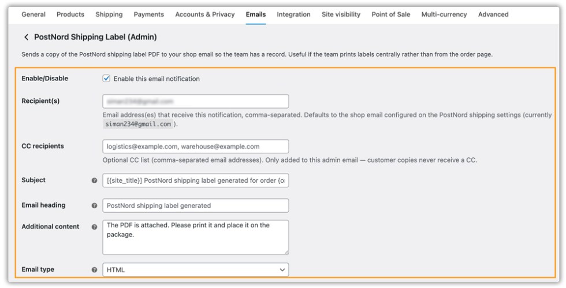The width and height of the screenshot is (566, 288).
Task: Click the 'Enable this email notification' label text
Action: pos(157,79)
